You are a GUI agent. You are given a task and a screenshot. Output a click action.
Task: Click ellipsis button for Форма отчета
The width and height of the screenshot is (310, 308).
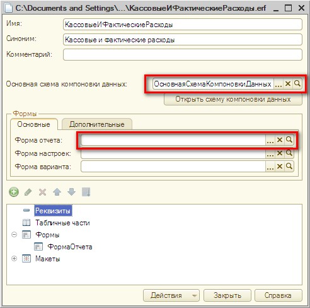pos(270,140)
